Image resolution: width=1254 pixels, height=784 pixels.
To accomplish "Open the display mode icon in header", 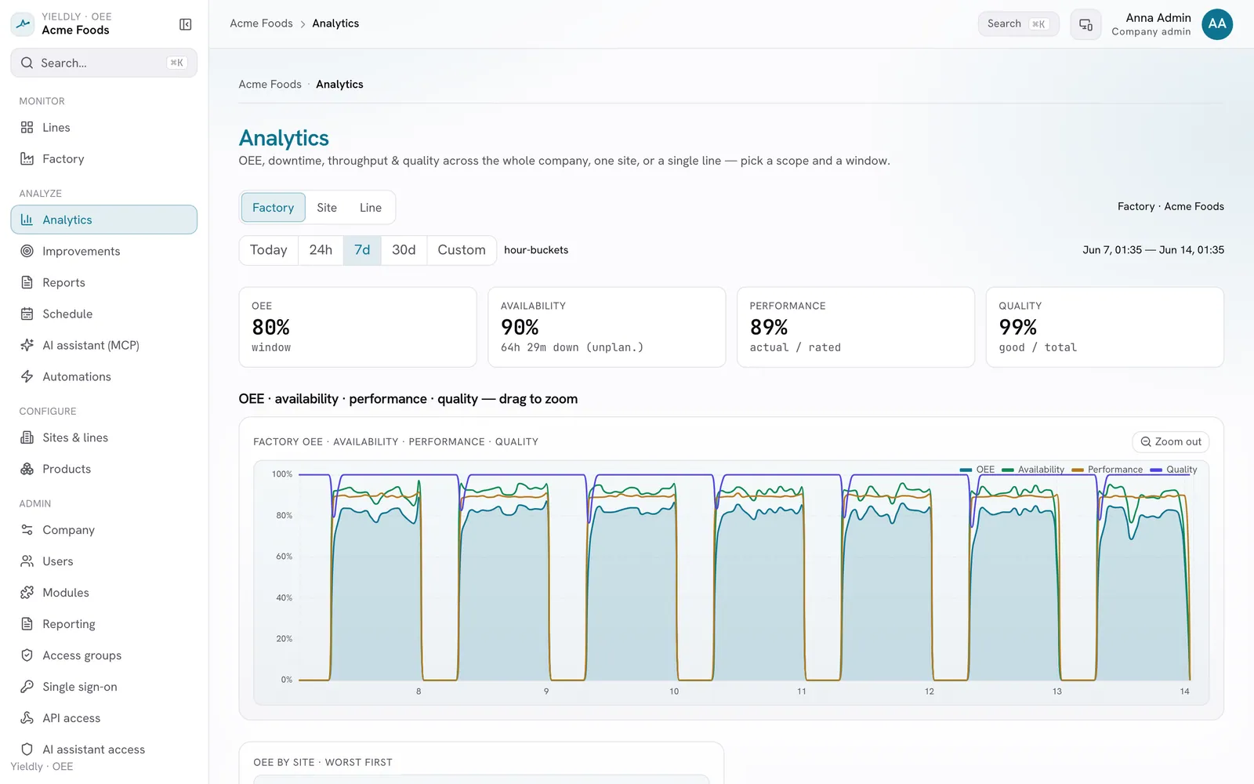I will point(1085,24).
